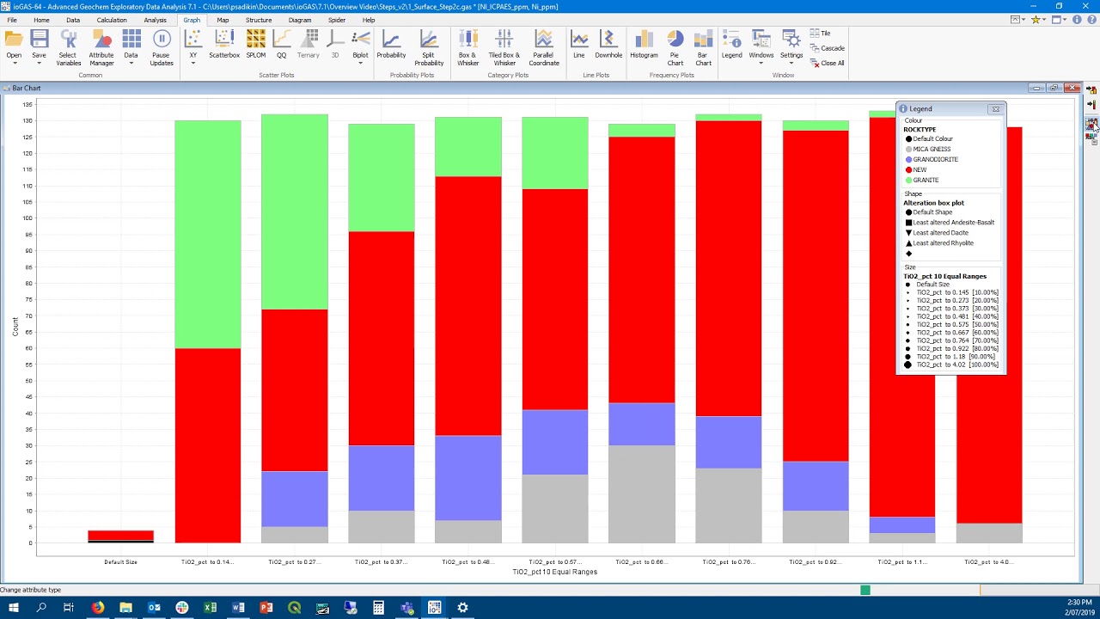The width and height of the screenshot is (1100, 619).
Task: Open Split Probability plot
Action: 429,47
